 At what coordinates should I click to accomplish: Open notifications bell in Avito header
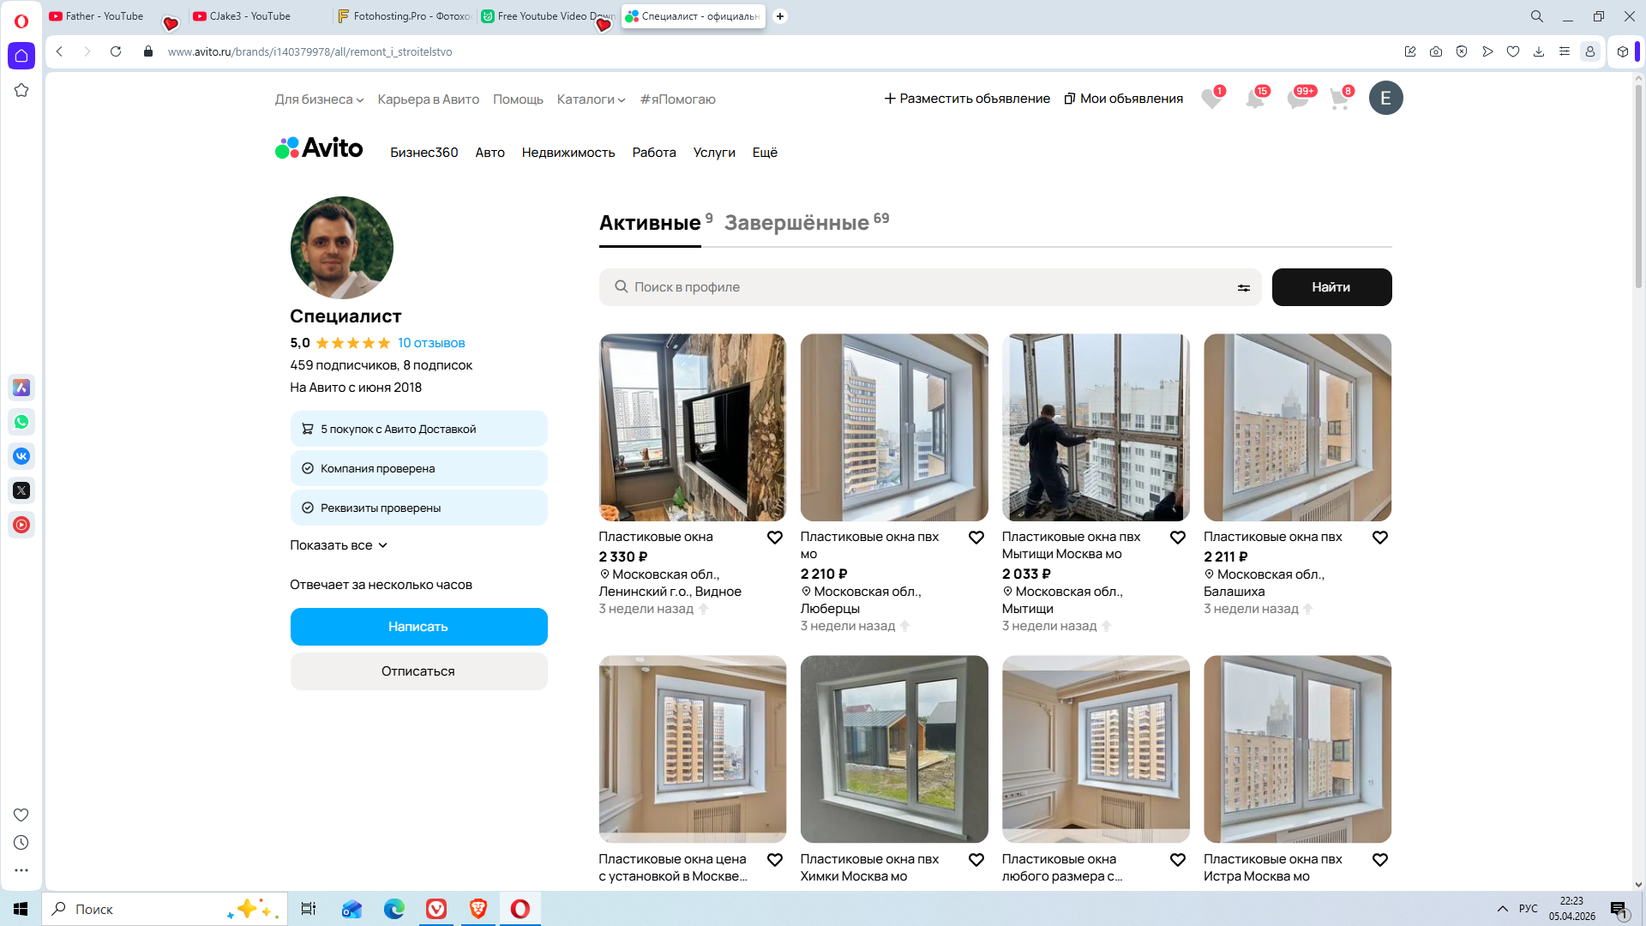click(1254, 99)
